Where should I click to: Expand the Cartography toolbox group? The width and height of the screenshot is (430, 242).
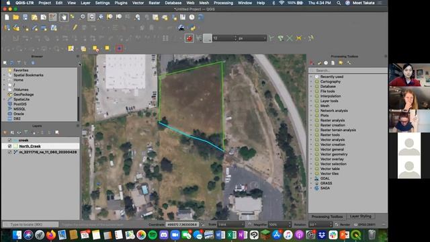[x=311, y=81]
